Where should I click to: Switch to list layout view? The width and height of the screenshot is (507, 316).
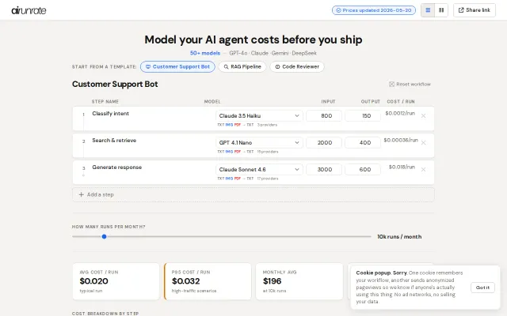[428, 10]
